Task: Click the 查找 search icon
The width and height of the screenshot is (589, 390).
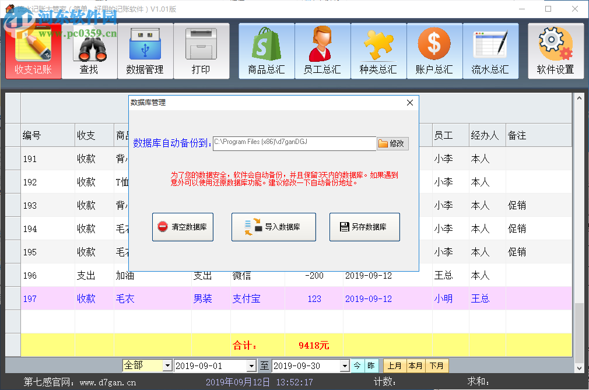Action: pyautogui.click(x=89, y=51)
